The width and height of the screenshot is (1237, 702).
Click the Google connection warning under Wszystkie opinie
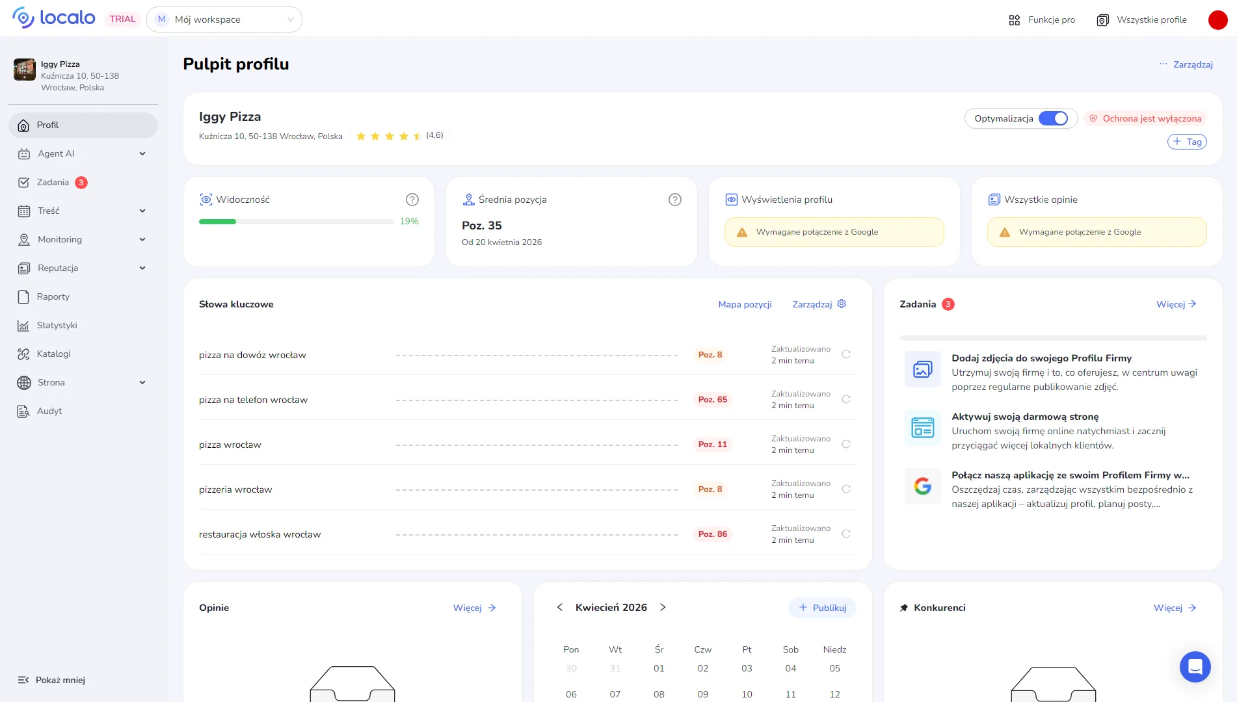coord(1097,232)
